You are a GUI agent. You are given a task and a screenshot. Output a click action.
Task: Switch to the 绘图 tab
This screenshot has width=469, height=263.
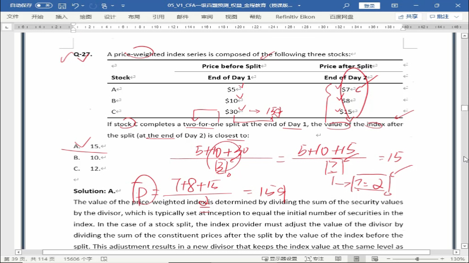coord(86,17)
